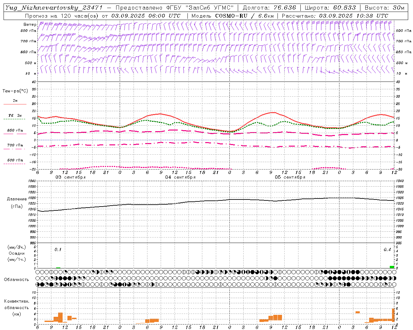Click the 0.4 precipitation value annotation

click(387, 249)
